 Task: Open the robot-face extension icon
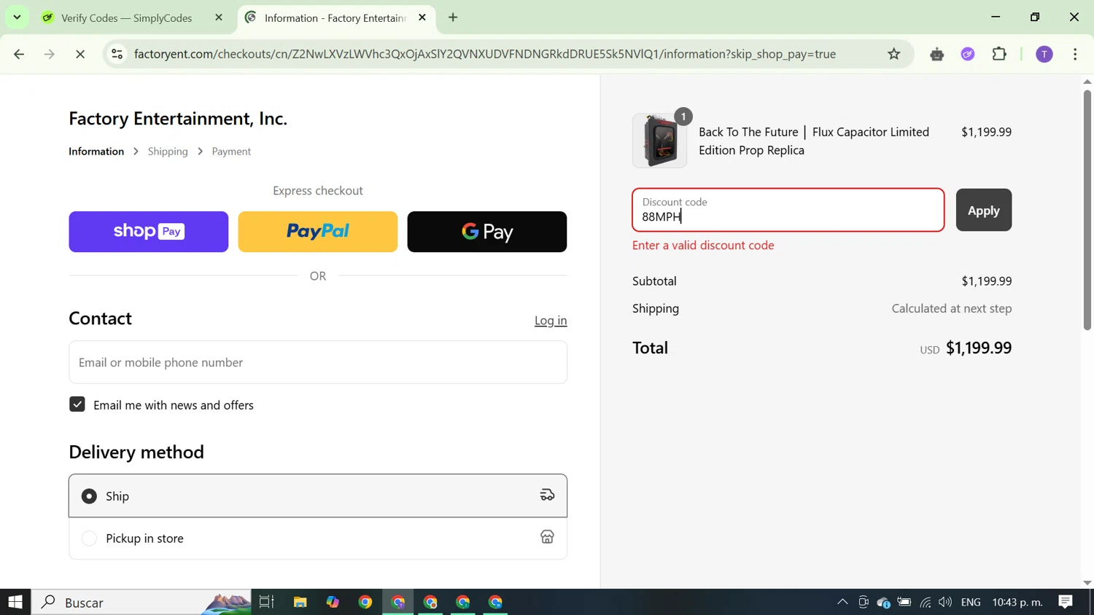click(x=937, y=54)
